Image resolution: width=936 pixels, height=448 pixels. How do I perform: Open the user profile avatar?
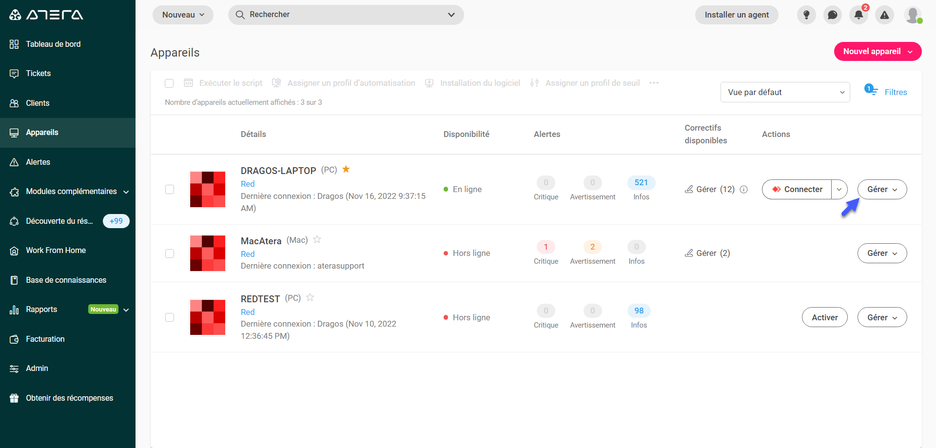[913, 15]
